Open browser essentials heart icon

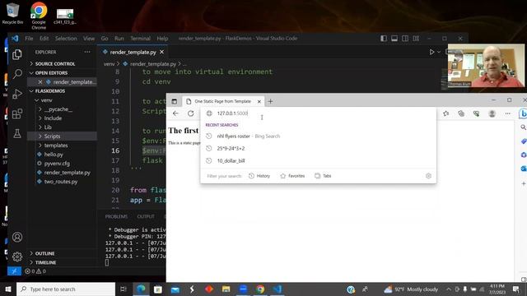click(476, 113)
